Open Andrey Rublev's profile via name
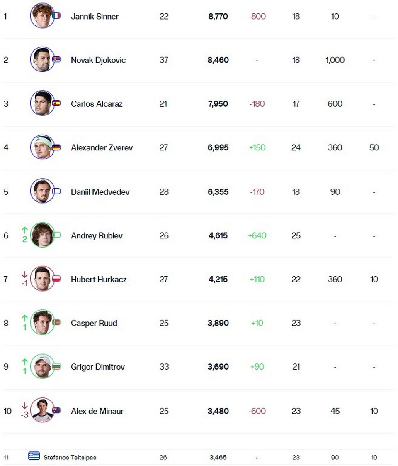Viewport: 398px width, 466px height. click(x=97, y=235)
